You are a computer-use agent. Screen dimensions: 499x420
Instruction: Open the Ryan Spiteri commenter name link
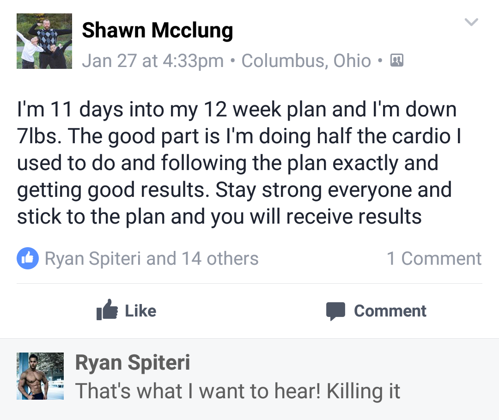click(133, 363)
